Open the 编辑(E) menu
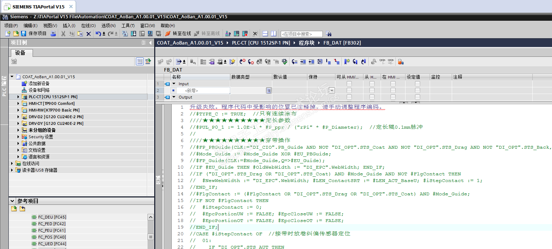 point(30,26)
